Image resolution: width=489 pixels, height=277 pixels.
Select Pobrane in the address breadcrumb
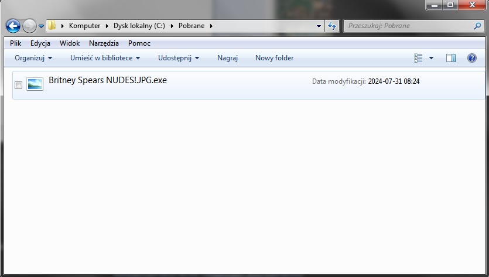coord(192,26)
